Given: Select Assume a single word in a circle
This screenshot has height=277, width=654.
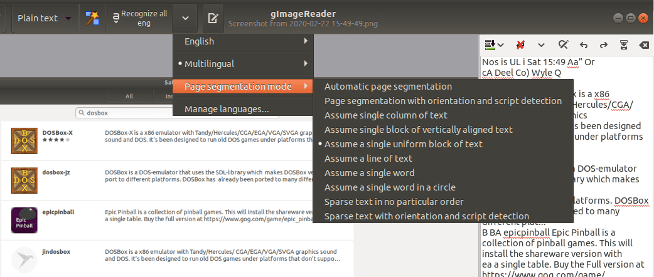Looking at the screenshot, I should pyautogui.click(x=443, y=187).
